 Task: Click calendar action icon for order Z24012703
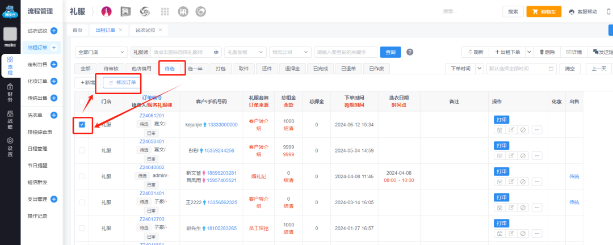pyautogui.click(x=499, y=234)
